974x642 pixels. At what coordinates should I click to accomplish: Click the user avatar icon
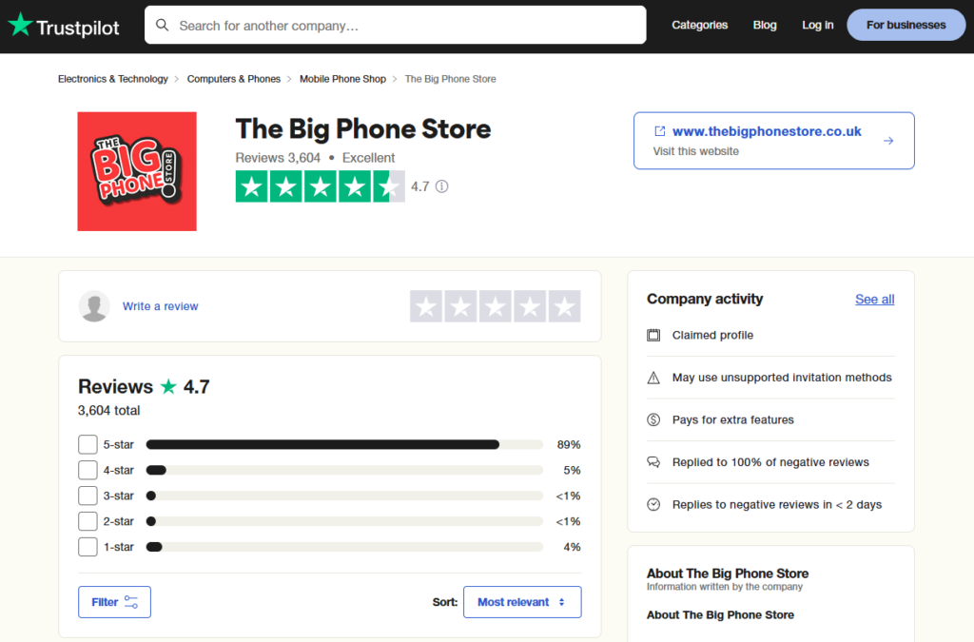point(94,306)
